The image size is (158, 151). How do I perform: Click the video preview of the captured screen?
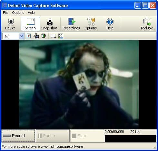coord(79,85)
